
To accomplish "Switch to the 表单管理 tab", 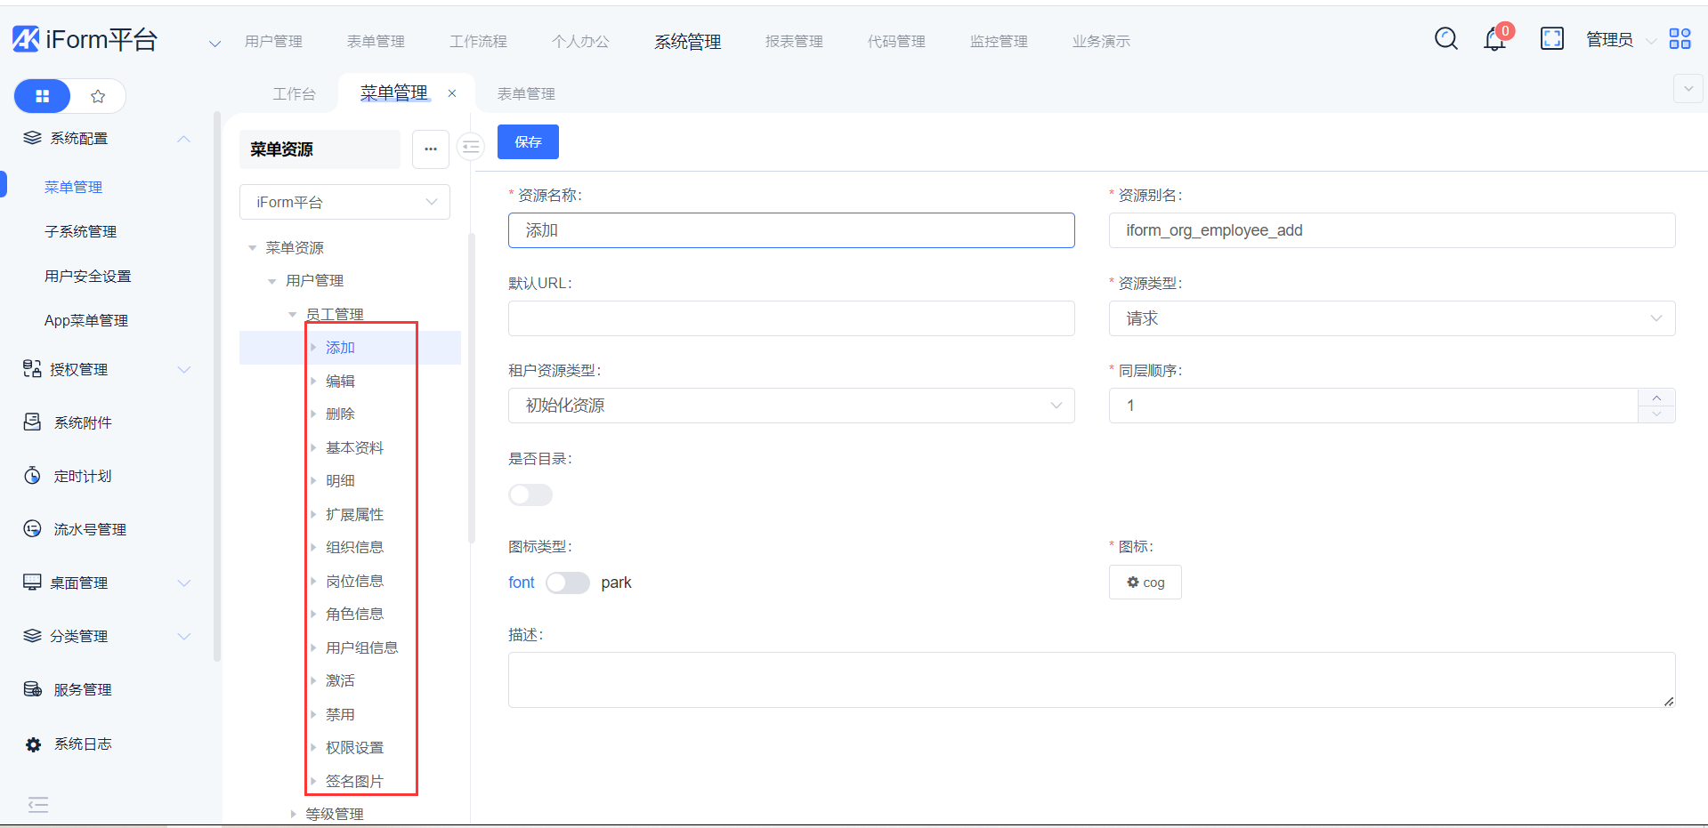I will pyautogui.click(x=526, y=93).
